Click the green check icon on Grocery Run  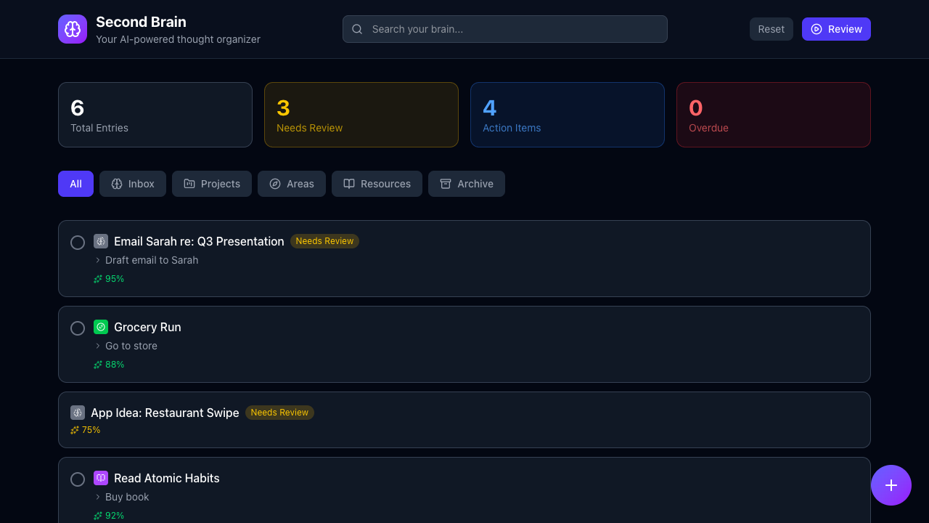coord(101,327)
